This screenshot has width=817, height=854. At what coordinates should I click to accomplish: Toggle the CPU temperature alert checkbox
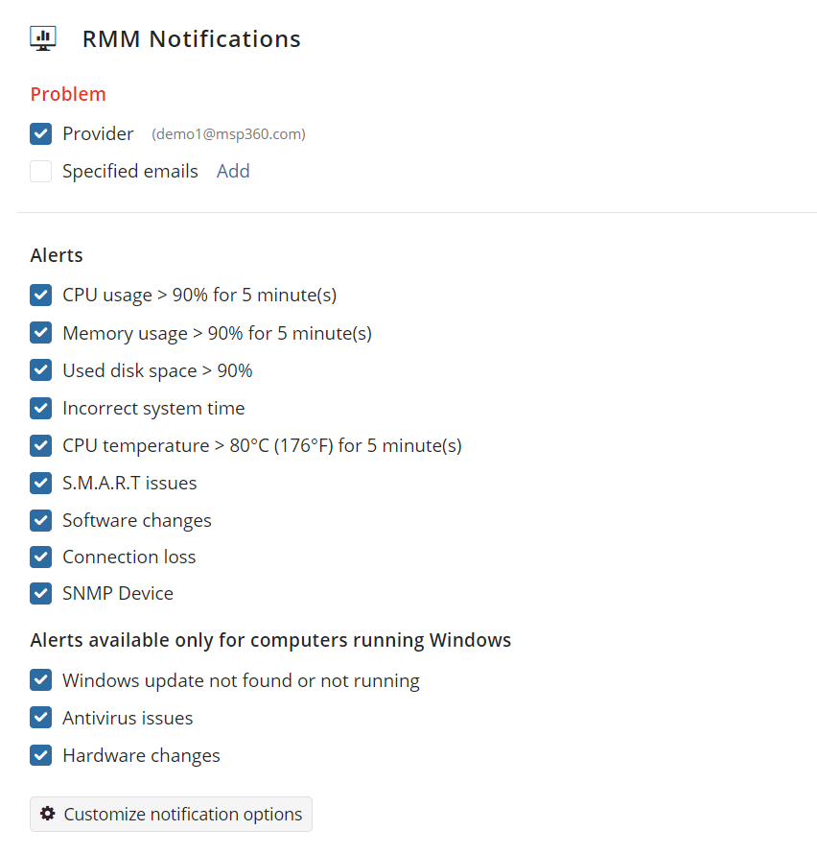[41, 445]
